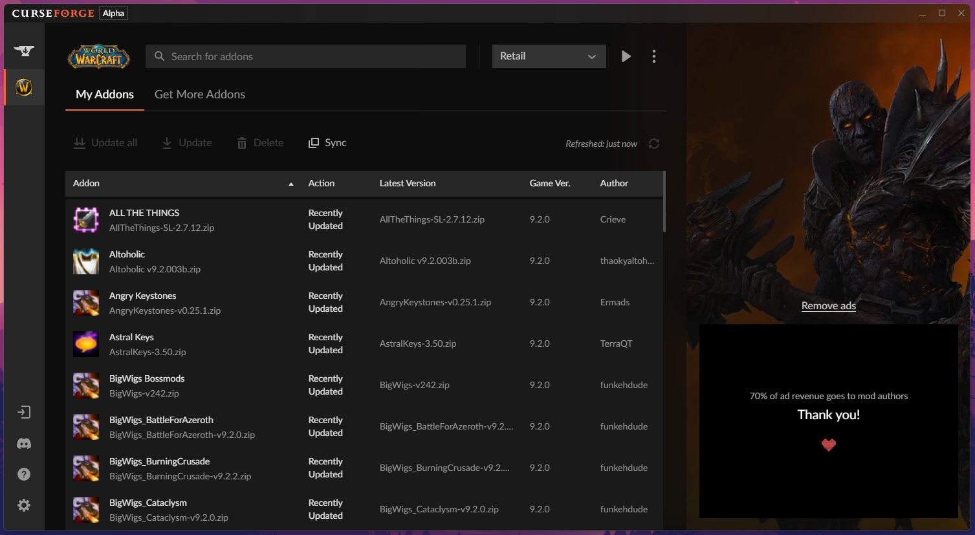The height and width of the screenshot is (535, 975).
Task: Click AllTheThings-SL-2.7.12.zip in Latest Version column
Action: pos(432,219)
